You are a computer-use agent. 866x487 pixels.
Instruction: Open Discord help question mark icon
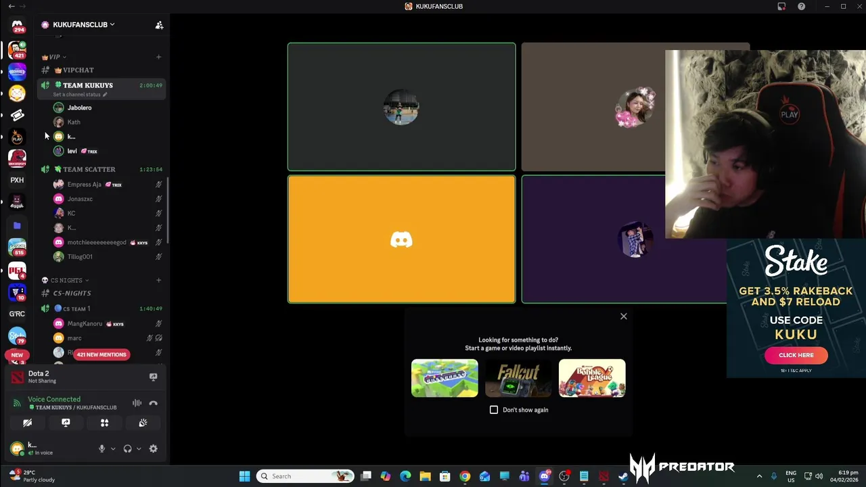(801, 7)
